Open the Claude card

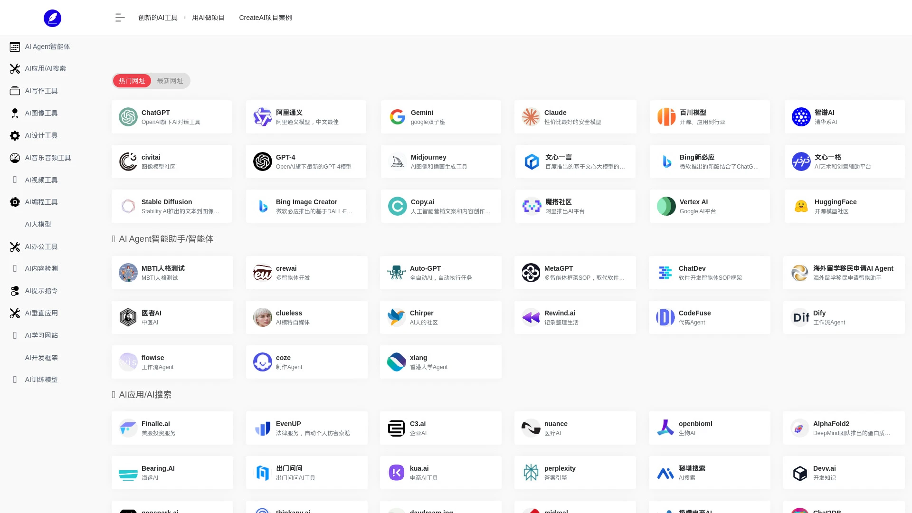click(x=575, y=117)
